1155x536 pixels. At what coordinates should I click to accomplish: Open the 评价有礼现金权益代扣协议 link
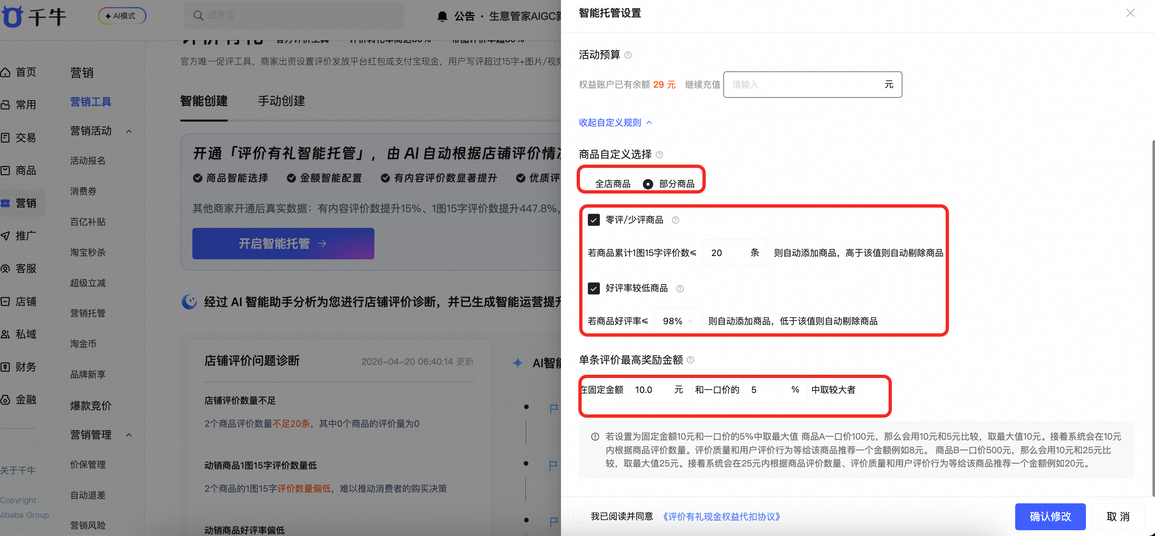coord(721,517)
